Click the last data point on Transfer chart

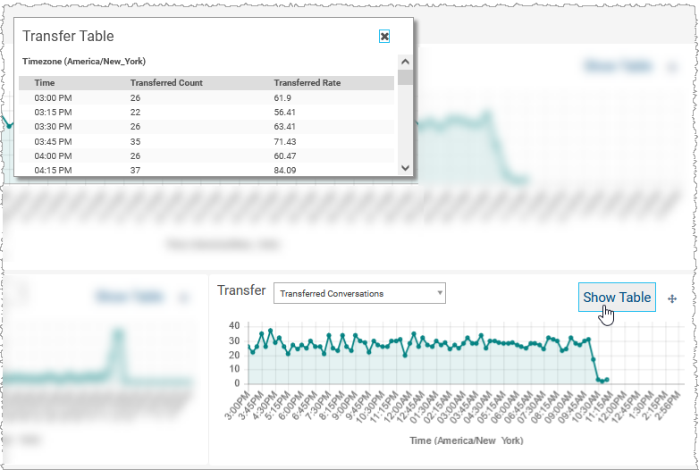tap(608, 380)
